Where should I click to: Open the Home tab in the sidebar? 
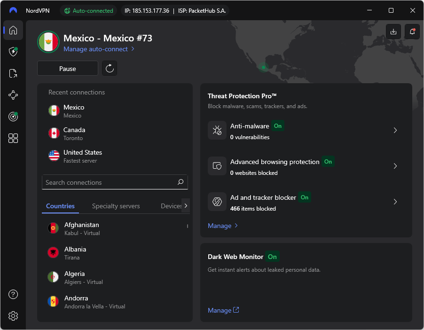coord(13,30)
